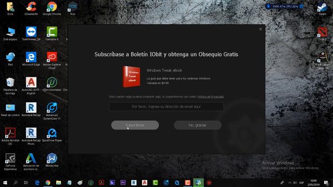Open Autodesk ReCap from the taskbar
The image size is (333, 187).
[134, 182]
